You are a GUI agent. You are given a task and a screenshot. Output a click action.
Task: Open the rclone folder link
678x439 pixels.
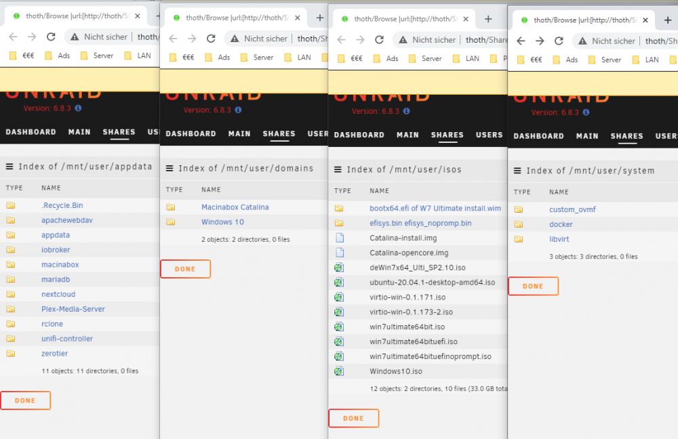tap(52, 324)
